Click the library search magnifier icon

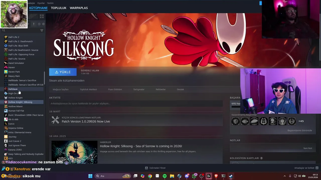click(4, 30)
